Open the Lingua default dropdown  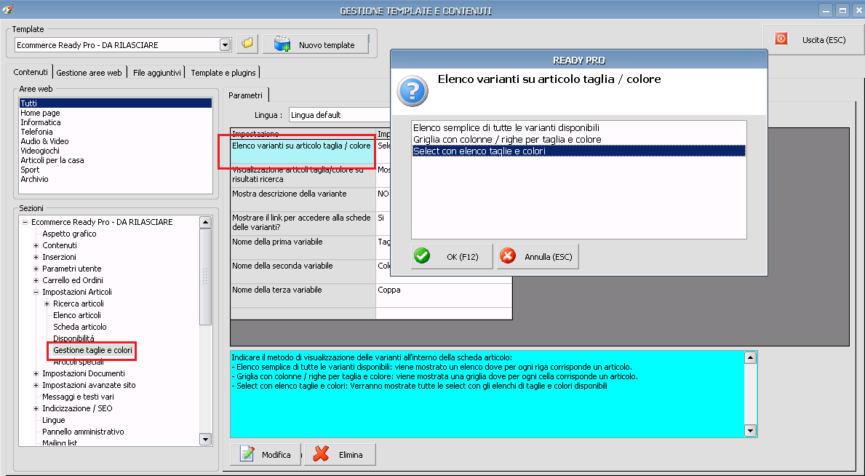coord(339,115)
